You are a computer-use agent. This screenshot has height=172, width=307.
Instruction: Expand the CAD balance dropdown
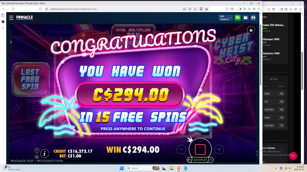pos(226,18)
